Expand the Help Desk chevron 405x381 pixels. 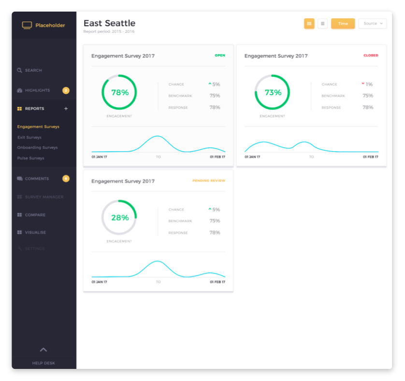(43, 350)
